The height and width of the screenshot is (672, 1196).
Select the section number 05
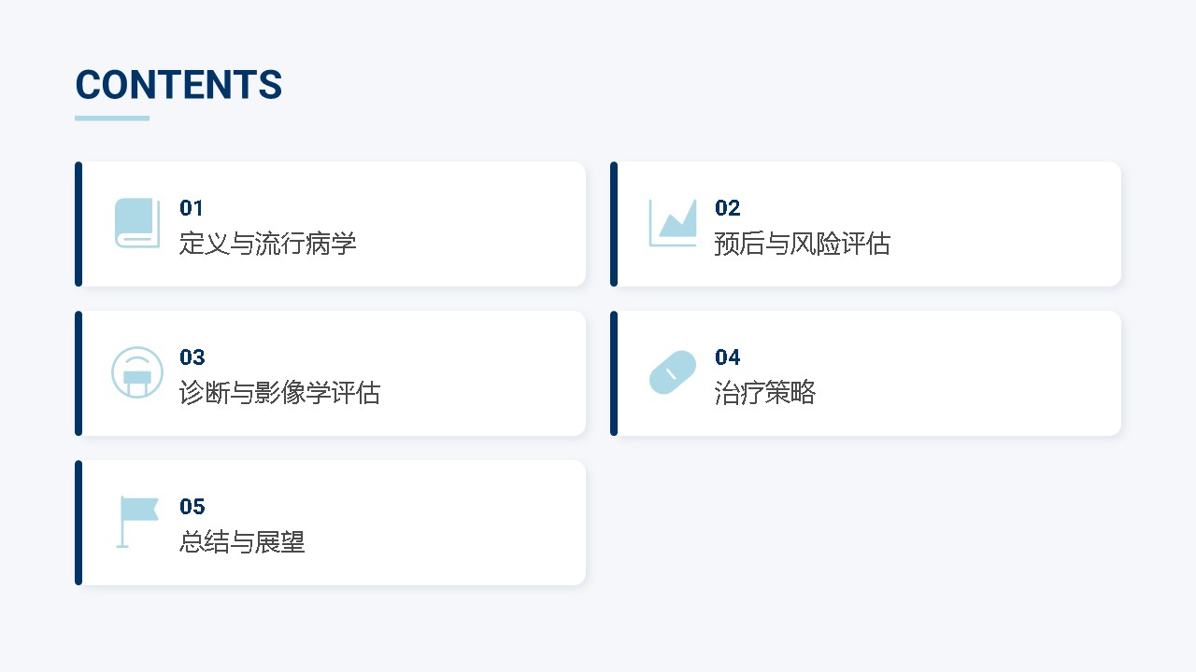tap(192, 507)
